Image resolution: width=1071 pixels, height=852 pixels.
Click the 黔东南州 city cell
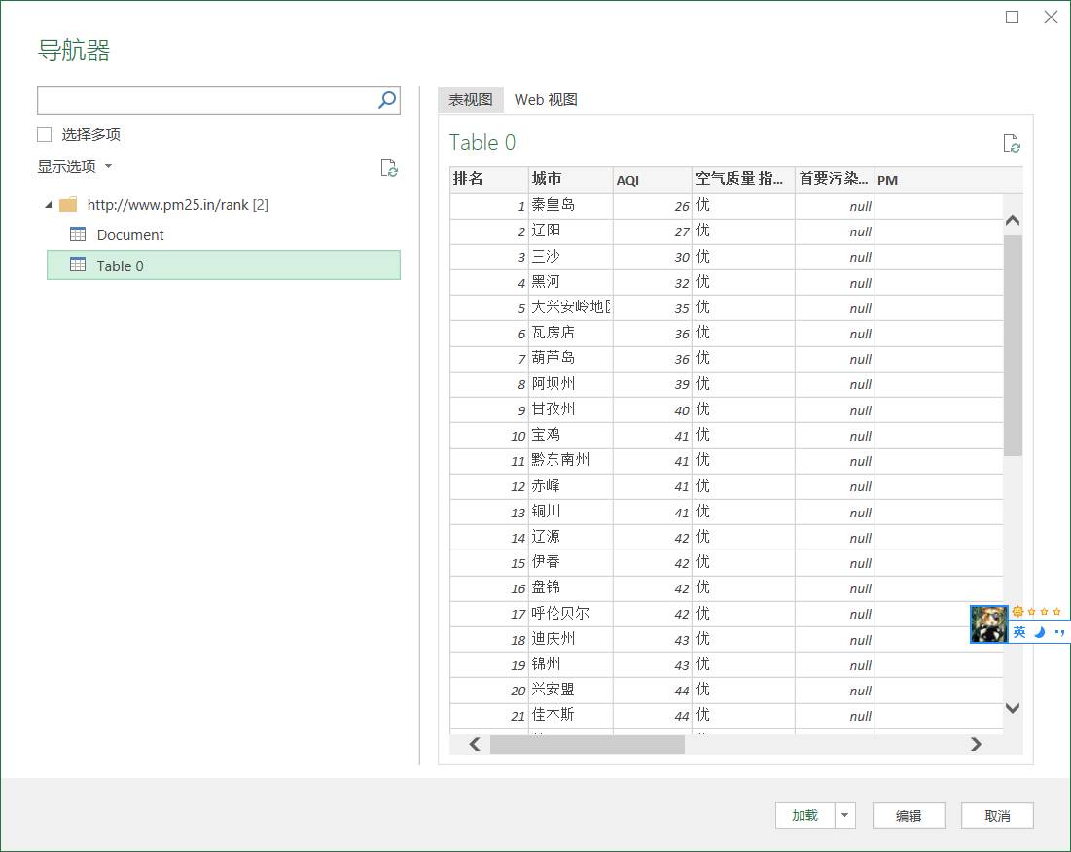(x=570, y=460)
